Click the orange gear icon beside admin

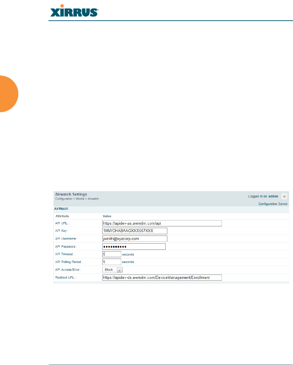(284, 197)
